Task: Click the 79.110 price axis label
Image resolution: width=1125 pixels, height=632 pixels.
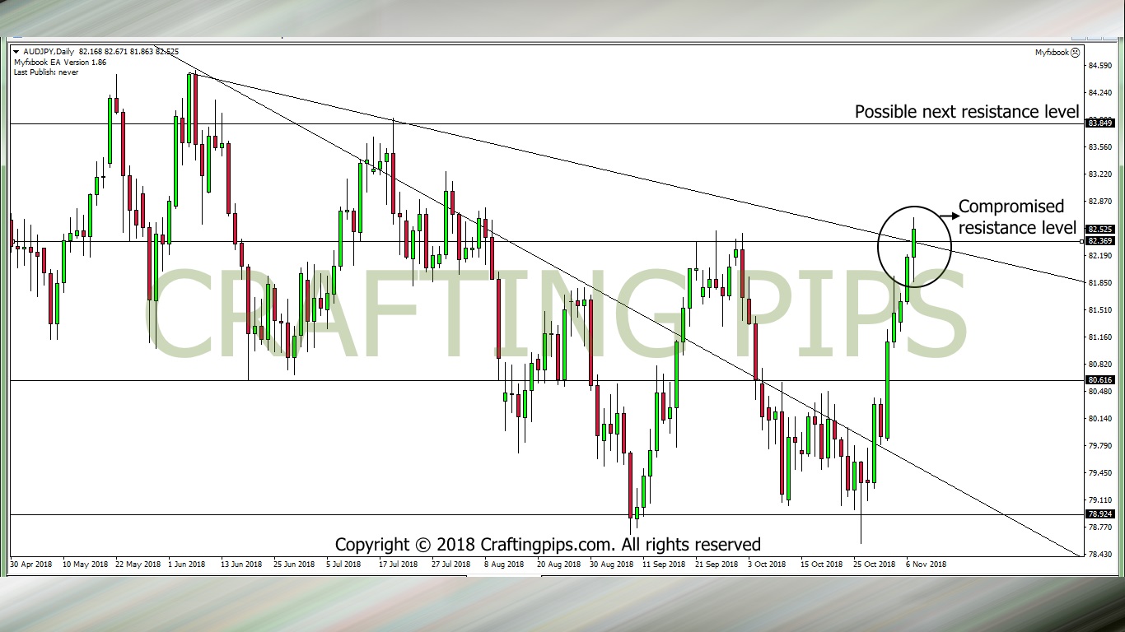Action: [1100, 500]
